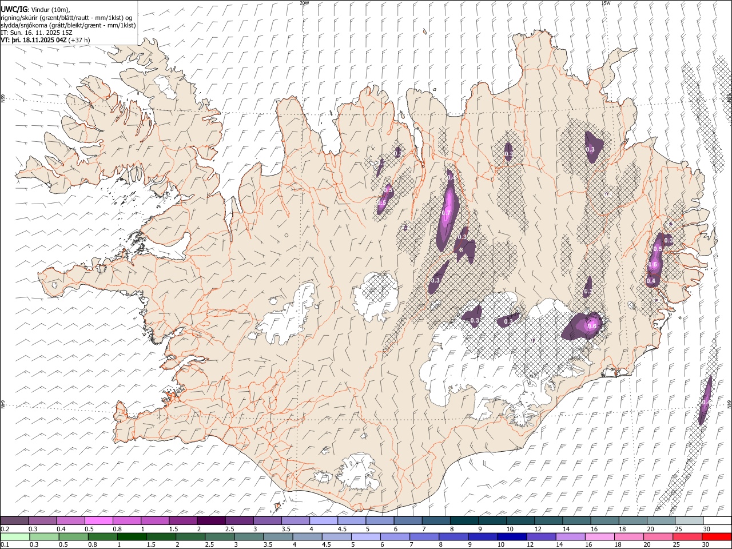732x549 pixels.
Task: Pick the top-row swatch between 3 and 3.5
Action: tap(267, 520)
